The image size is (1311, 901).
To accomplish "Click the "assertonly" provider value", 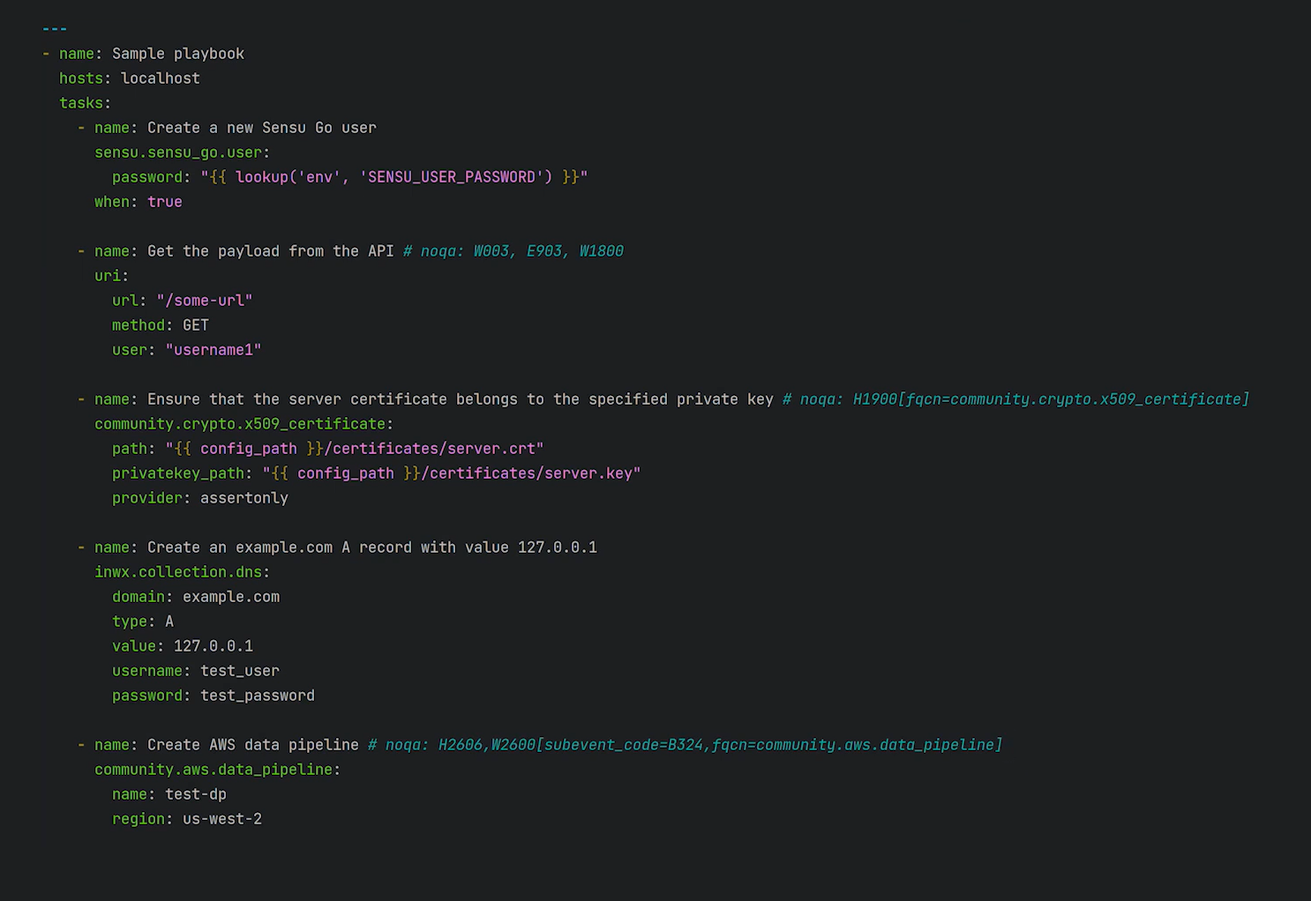I will coord(243,498).
